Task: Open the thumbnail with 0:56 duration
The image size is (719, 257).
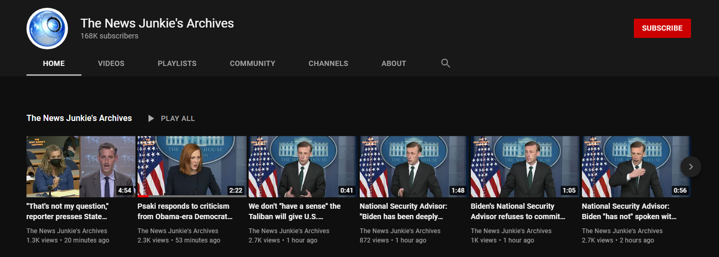Action: [636, 167]
